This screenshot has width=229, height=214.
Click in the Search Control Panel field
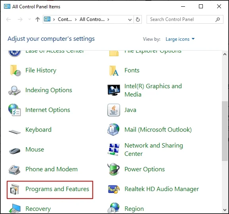(x=185, y=19)
